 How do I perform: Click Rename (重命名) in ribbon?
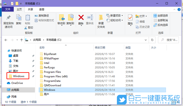click(x=90, y=20)
